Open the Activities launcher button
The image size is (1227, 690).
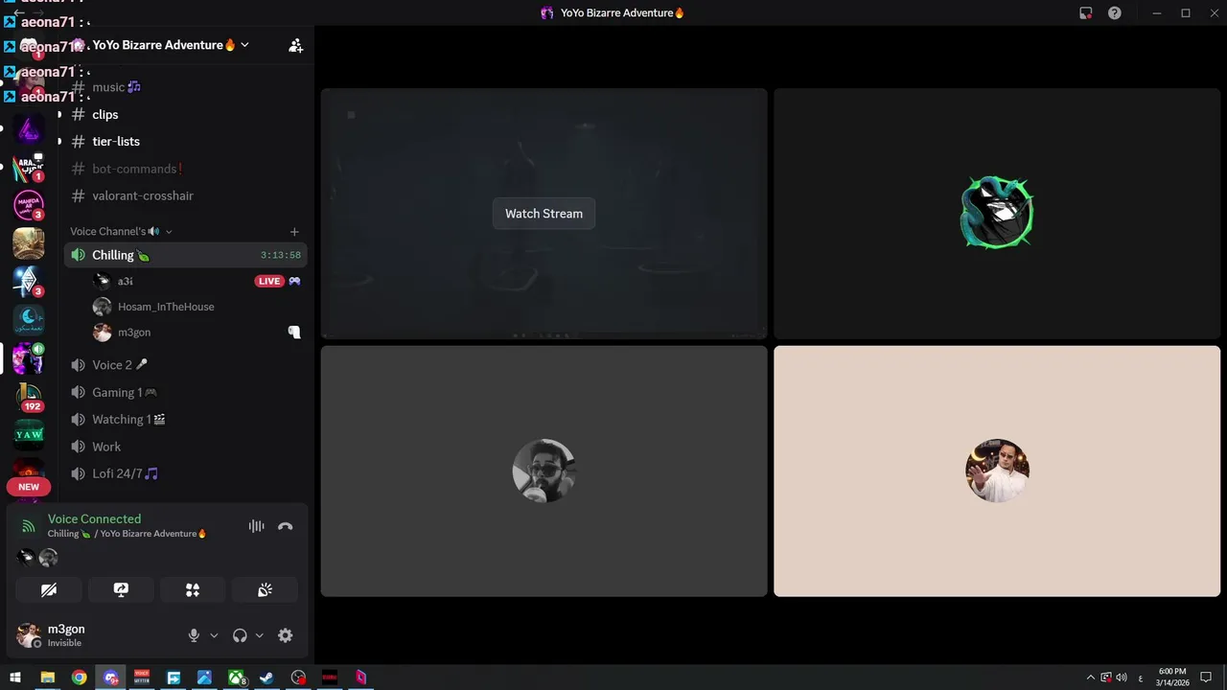click(x=193, y=589)
